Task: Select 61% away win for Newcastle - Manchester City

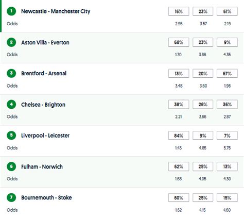Action: (227, 11)
